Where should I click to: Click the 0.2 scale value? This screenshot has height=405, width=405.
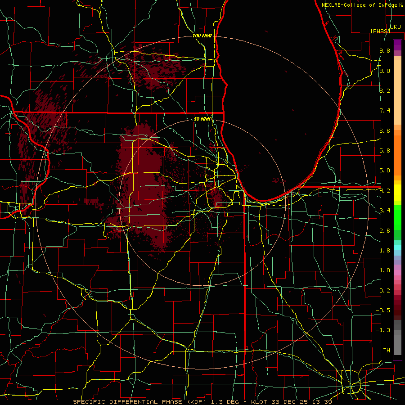pos(385,291)
